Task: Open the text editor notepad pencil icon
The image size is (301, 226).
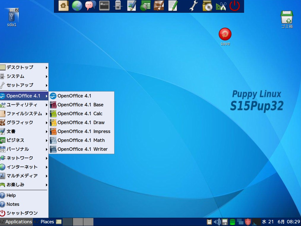Action: [173, 6]
